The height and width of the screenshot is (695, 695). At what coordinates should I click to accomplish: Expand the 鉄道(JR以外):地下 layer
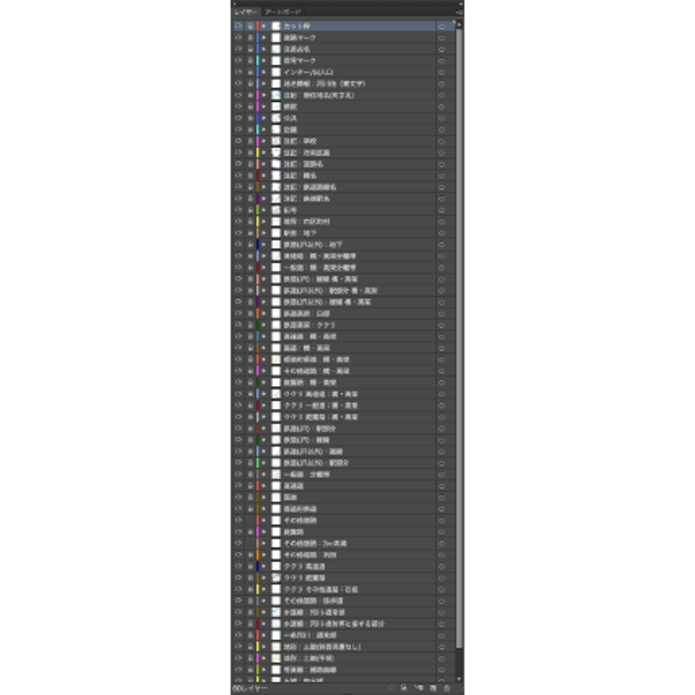(x=264, y=245)
